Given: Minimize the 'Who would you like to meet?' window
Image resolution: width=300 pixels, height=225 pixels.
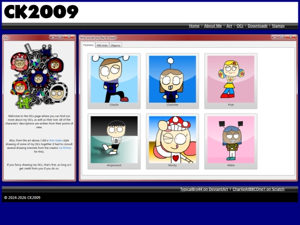Looking at the screenshot, I should pos(275,37).
